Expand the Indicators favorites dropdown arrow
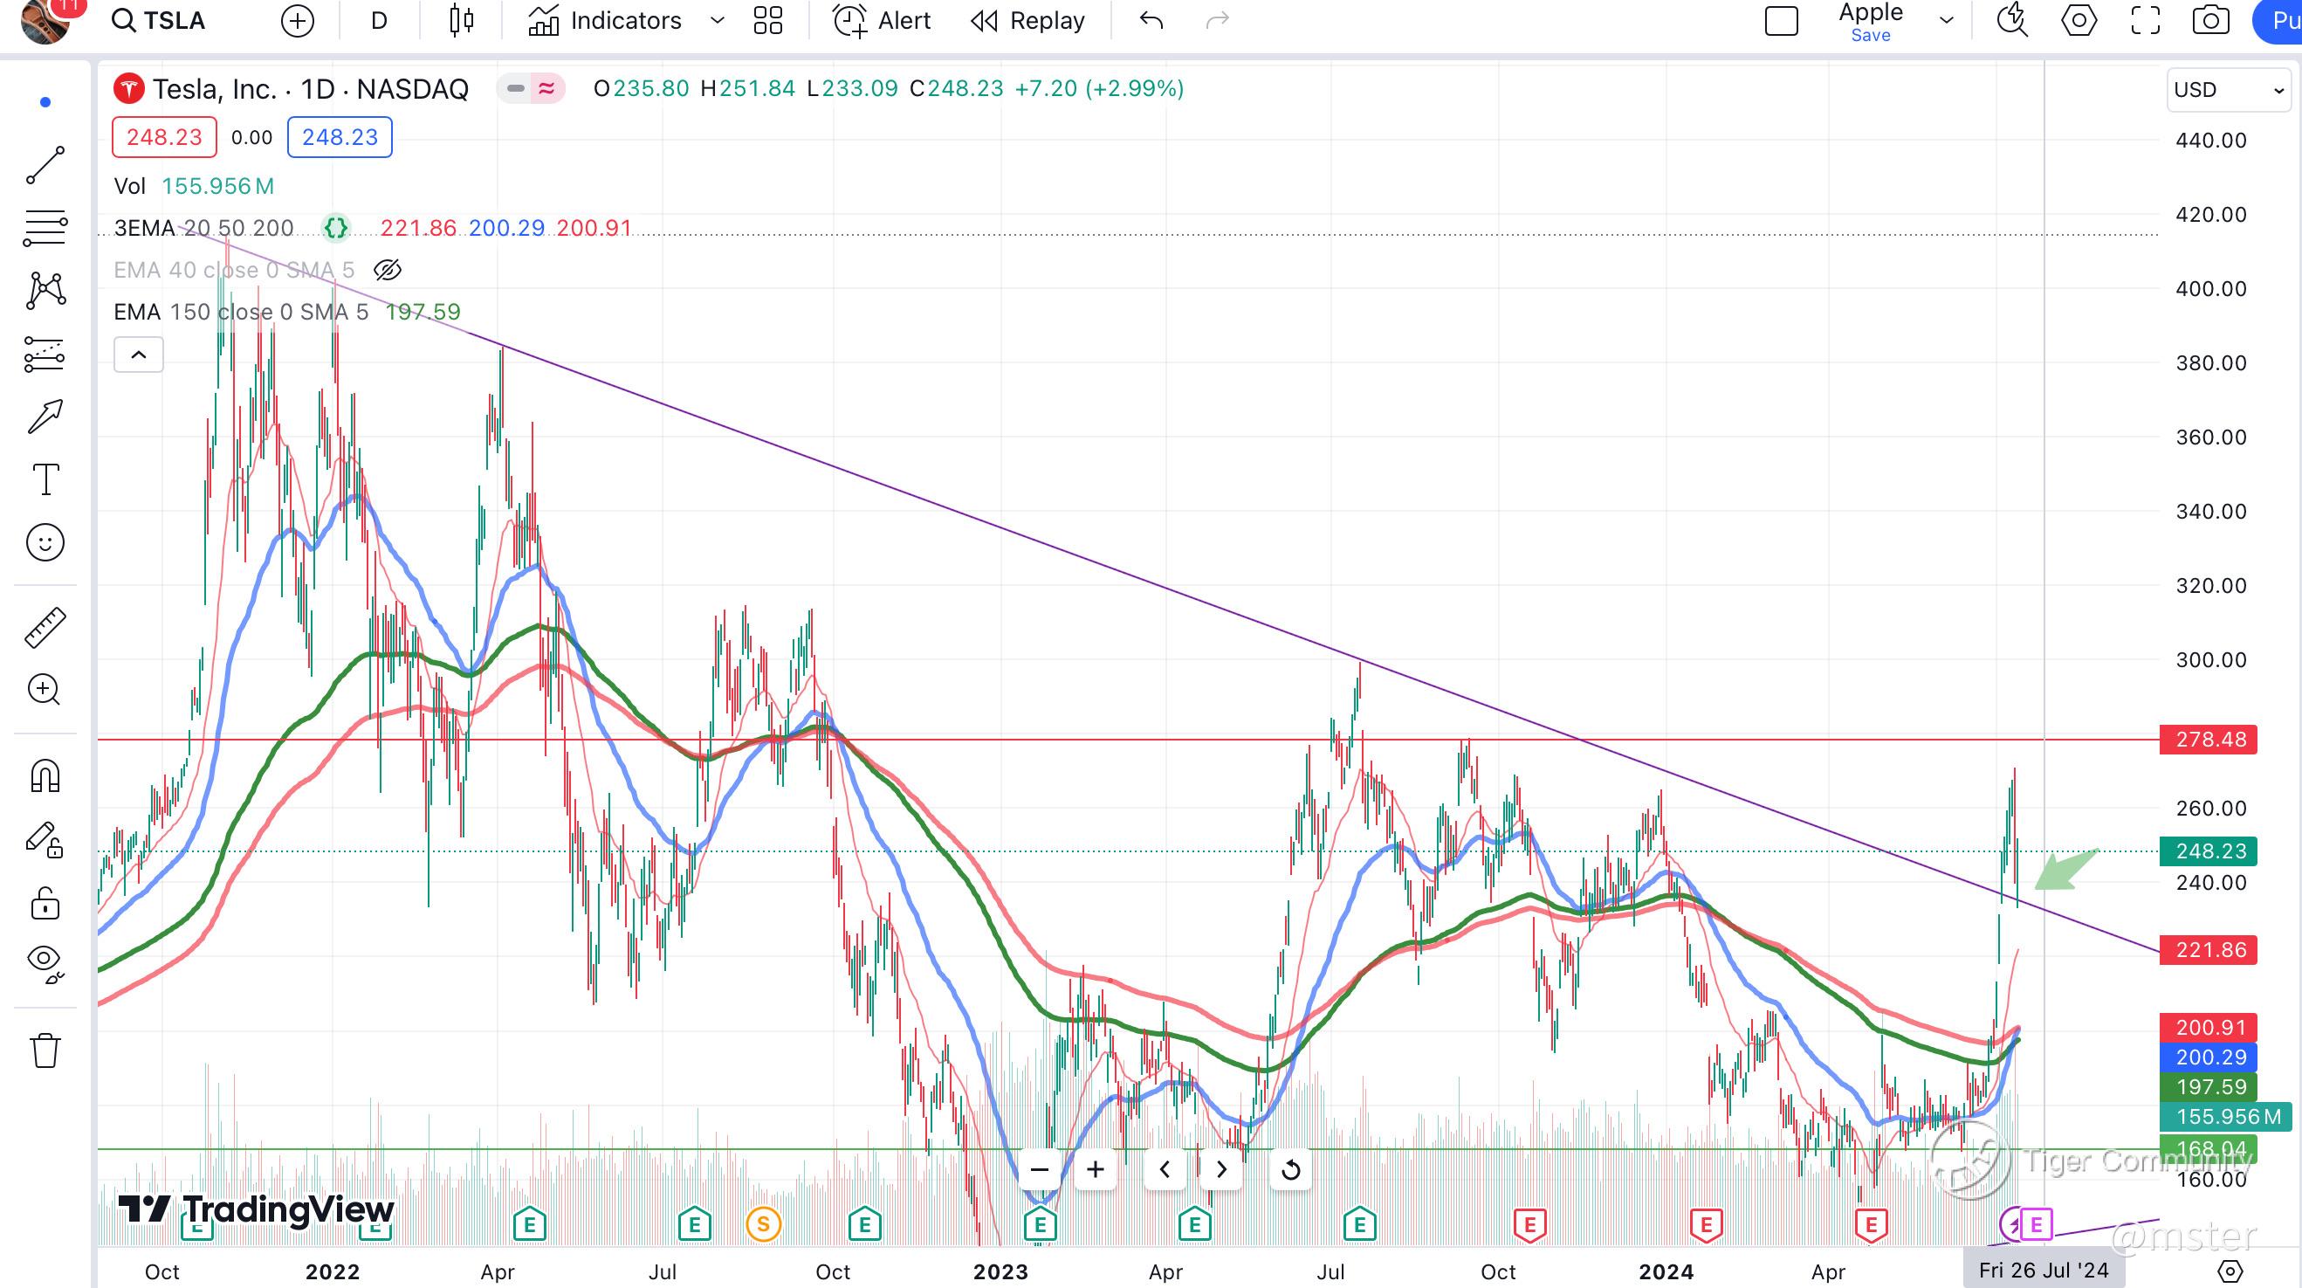 tap(717, 21)
